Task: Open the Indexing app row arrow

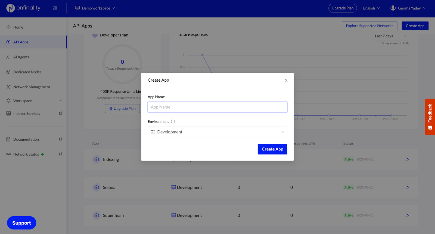Action: 407,159
